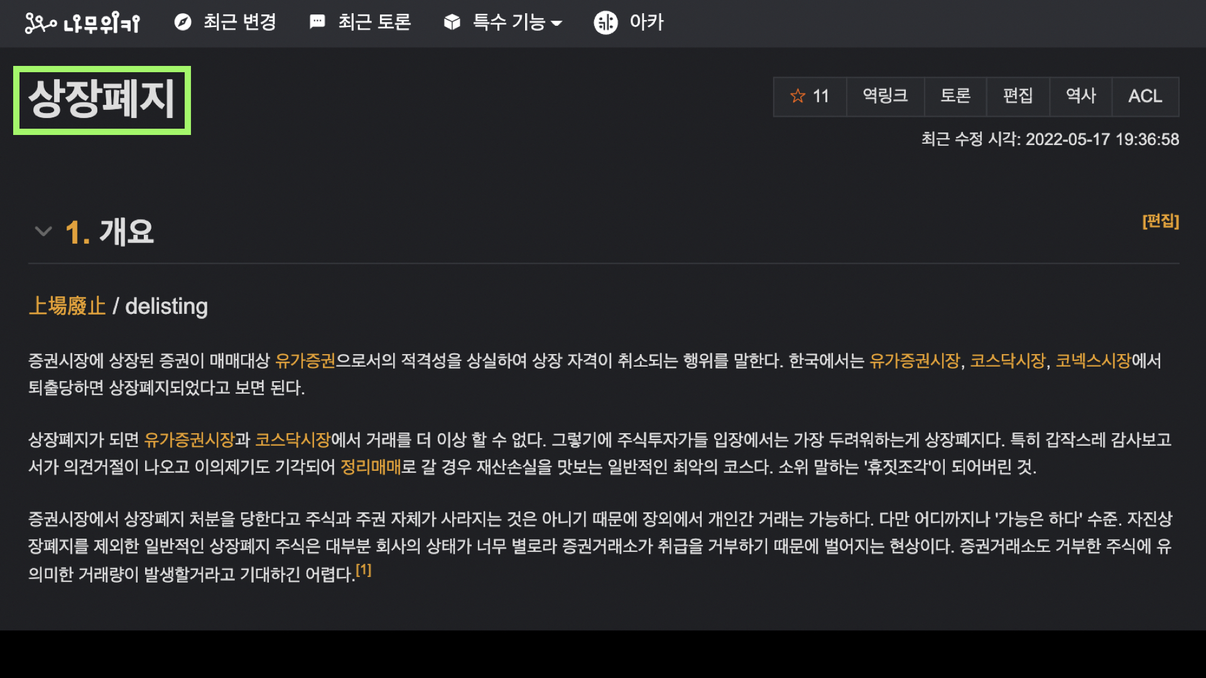The image size is (1206, 678).
Task: Open the ACL settings button
Action: (1144, 96)
